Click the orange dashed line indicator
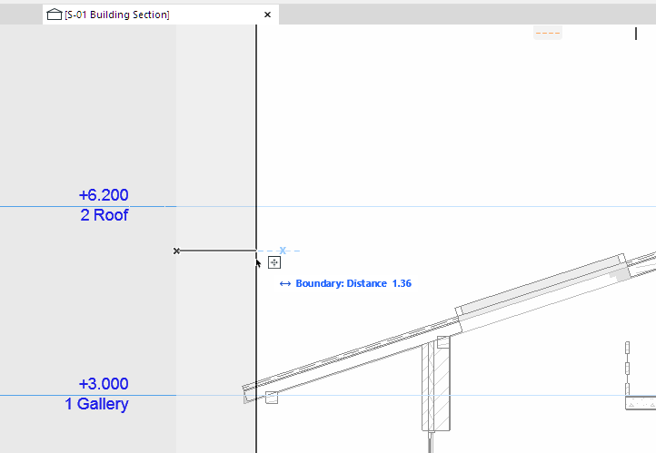Image resolution: width=656 pixels, height=453 pixels. 548,33
